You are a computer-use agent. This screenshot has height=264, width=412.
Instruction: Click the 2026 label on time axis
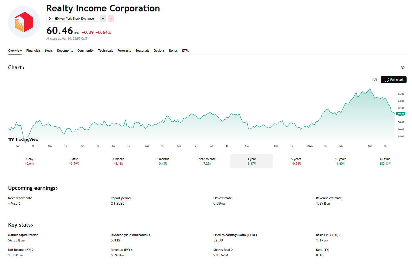click(x=310, y=146)
